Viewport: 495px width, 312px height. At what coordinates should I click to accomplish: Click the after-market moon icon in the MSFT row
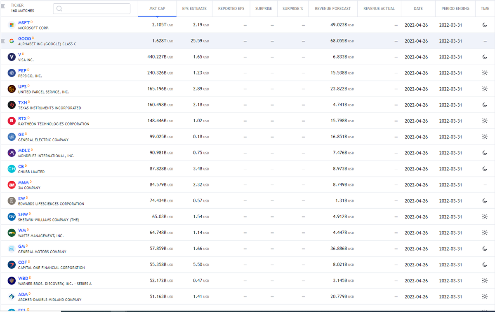485,25
